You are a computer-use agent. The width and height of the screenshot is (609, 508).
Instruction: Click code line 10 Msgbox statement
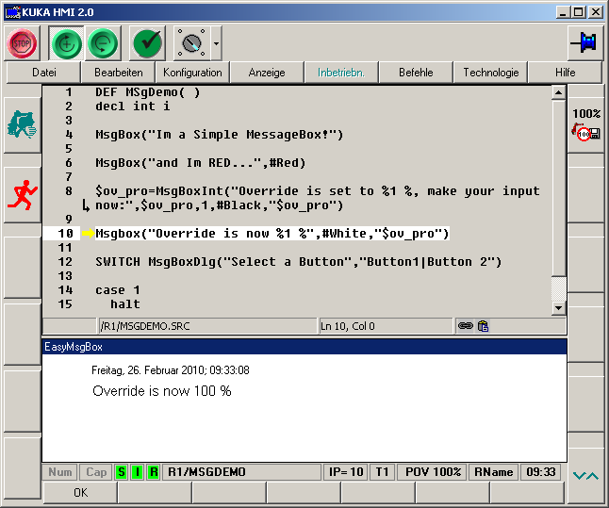coord(272,233)
